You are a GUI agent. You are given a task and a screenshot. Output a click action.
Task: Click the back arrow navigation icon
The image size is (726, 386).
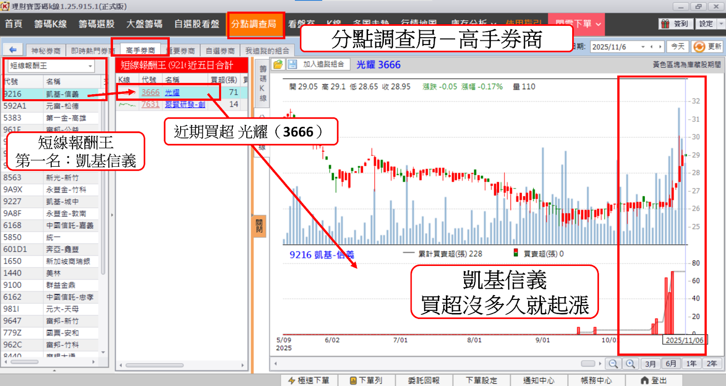(13, 50)
